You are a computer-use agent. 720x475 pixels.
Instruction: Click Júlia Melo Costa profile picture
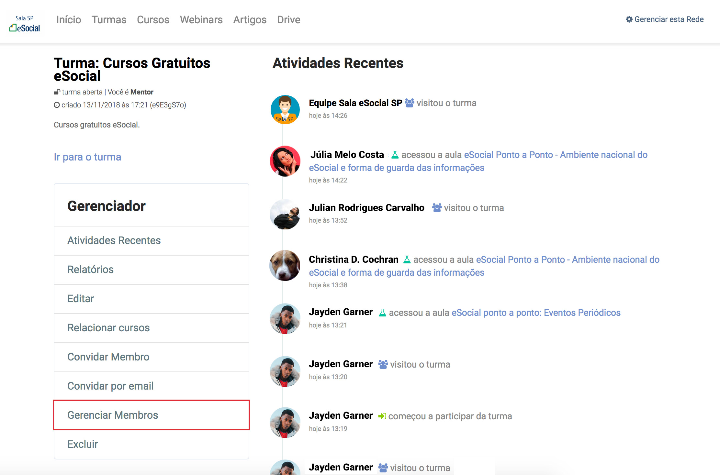coord(285,161)
